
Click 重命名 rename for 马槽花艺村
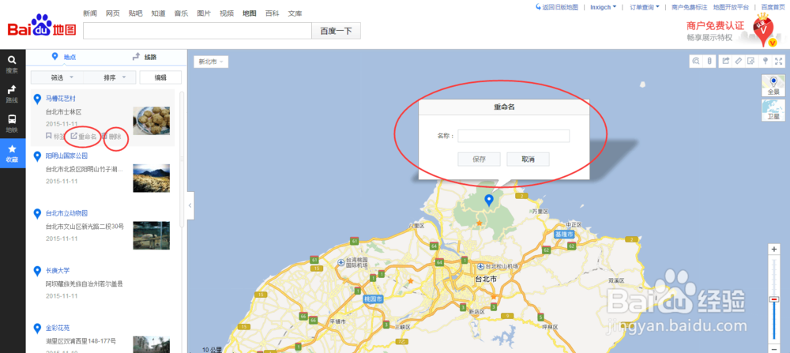[83, 136]
